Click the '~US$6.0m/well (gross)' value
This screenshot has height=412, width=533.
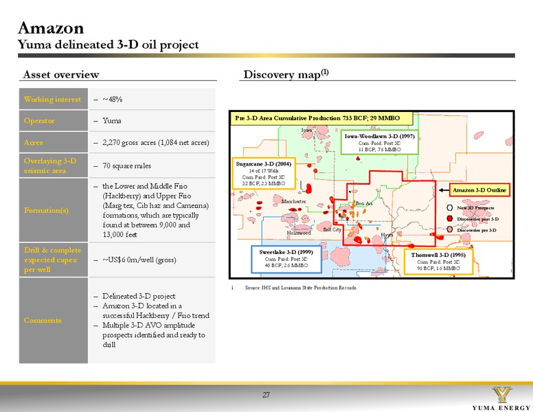coord(139,260)
